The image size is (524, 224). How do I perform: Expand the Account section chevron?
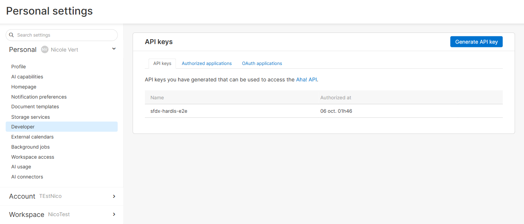click(x=114, y=196)
